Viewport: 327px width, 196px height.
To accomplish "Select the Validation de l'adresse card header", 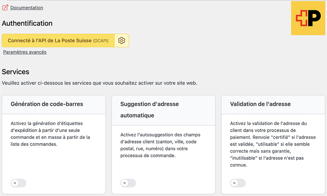I will click(x=260, y=104).
